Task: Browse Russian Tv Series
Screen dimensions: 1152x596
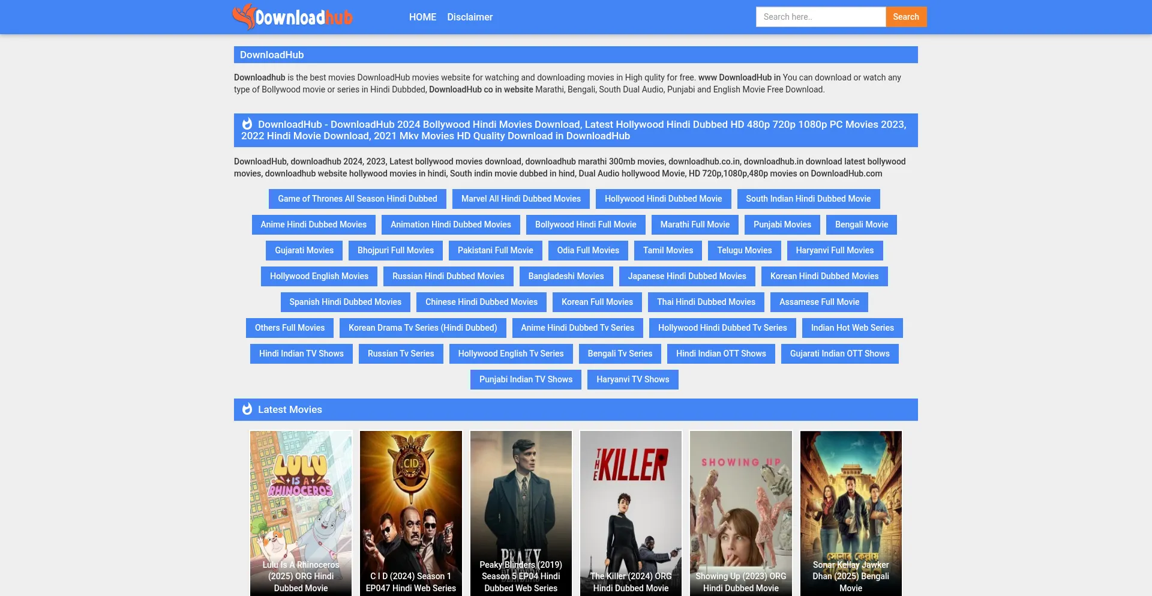Action: pos(401,354)
